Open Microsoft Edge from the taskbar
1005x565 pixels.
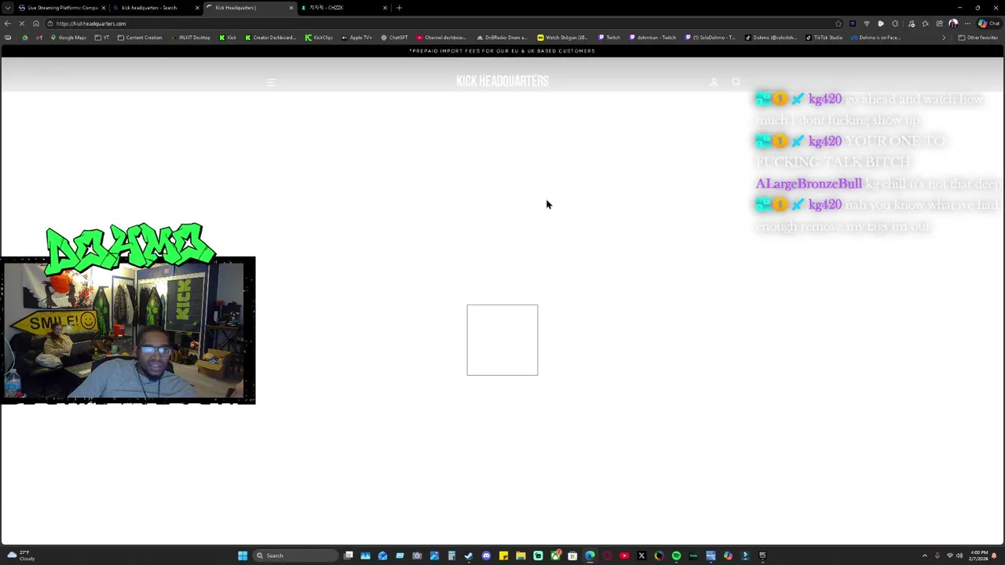pos(590,556)
